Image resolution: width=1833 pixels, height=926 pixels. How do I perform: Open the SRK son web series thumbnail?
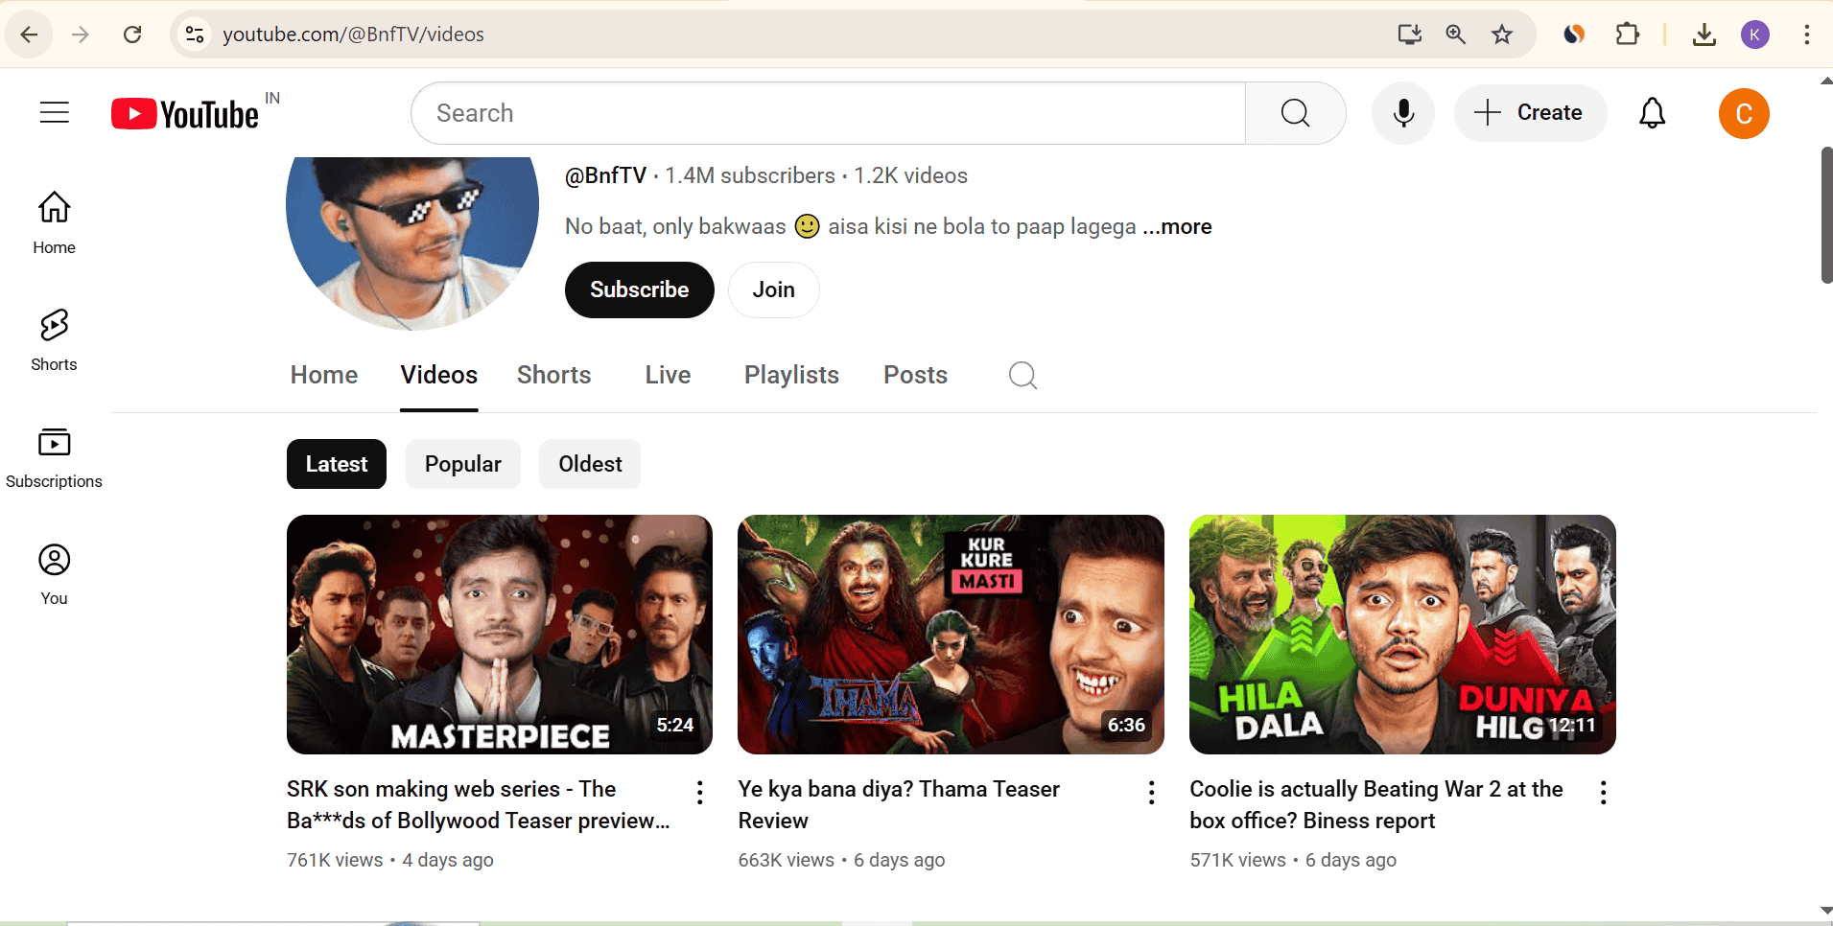point(499,635)
